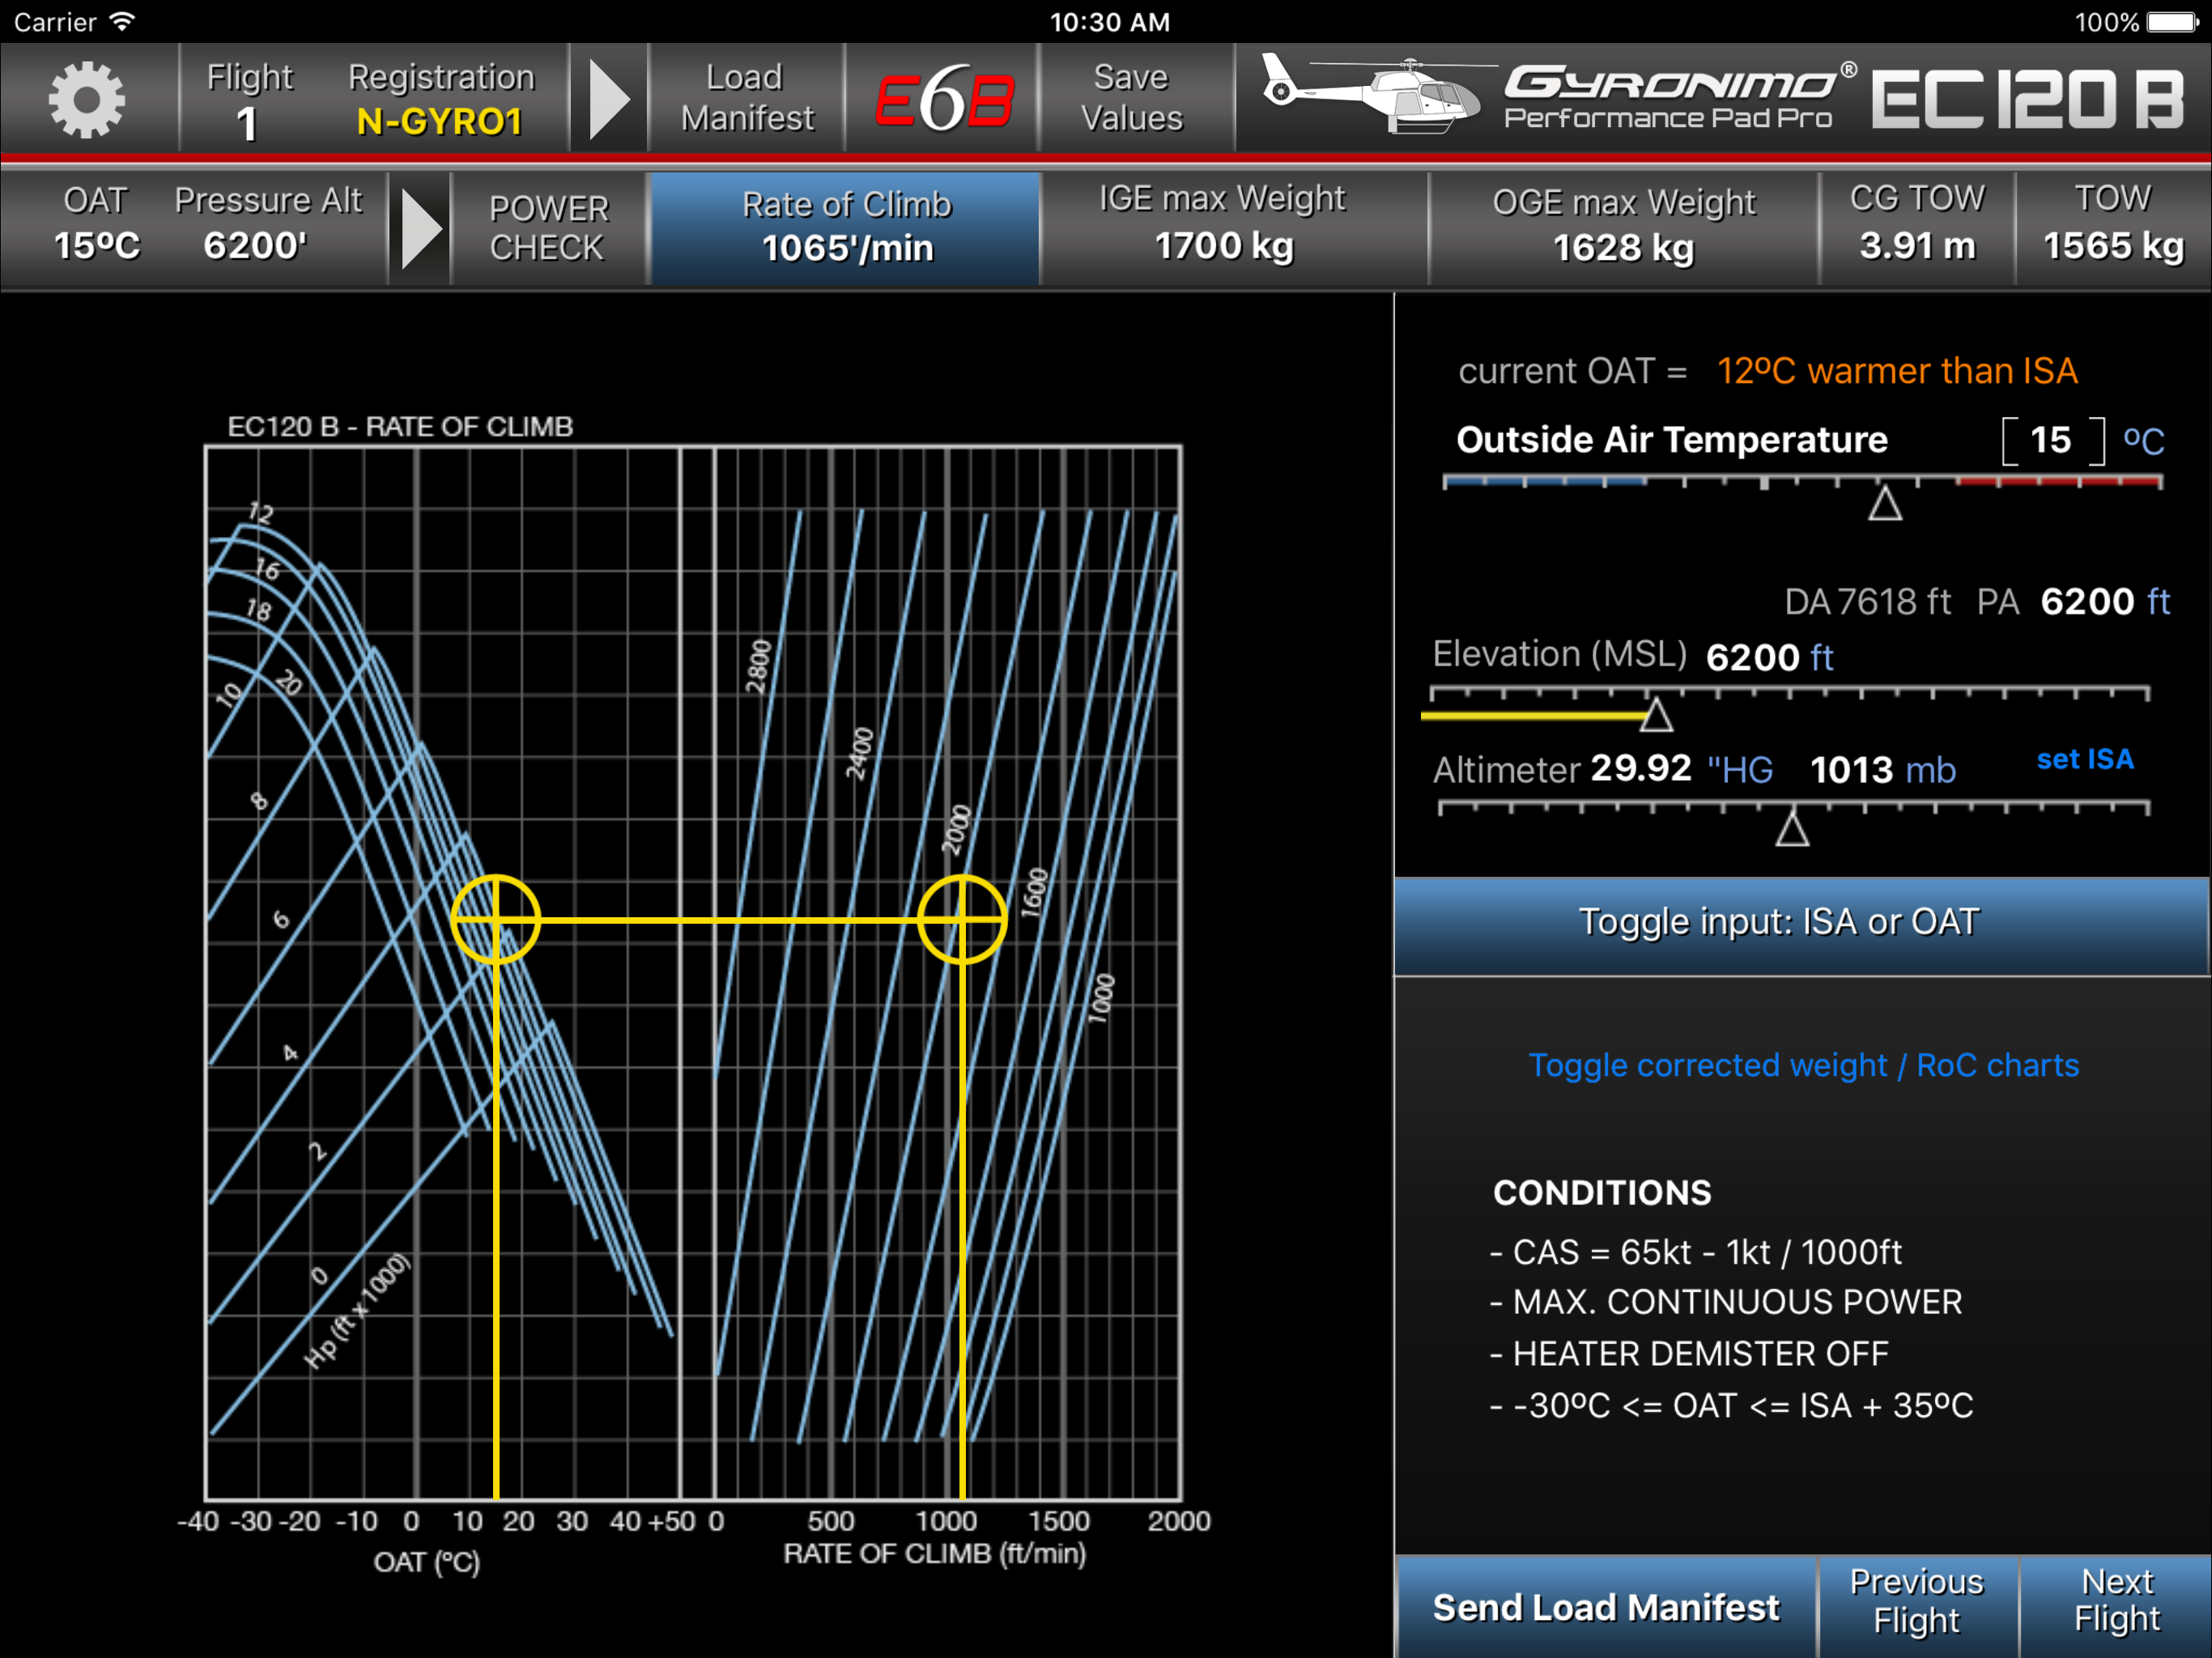Expand flight arrow next to Registration

point(609,99)
